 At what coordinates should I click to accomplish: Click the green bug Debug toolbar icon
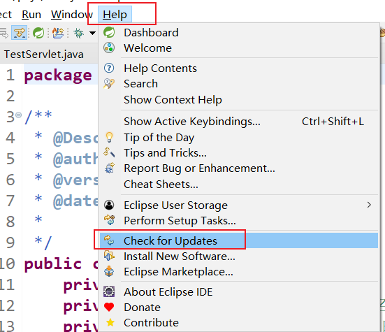coord(78,33)
